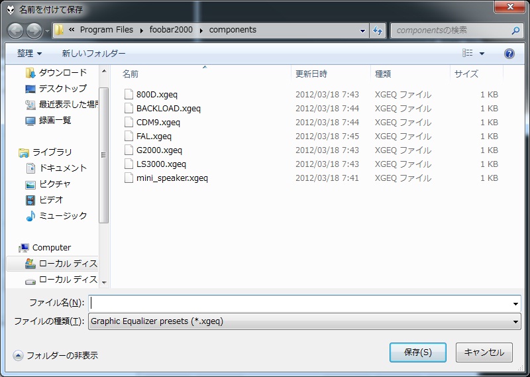Select file FAL.xgeq
This screenshot has height=377, width=530.
154,136
